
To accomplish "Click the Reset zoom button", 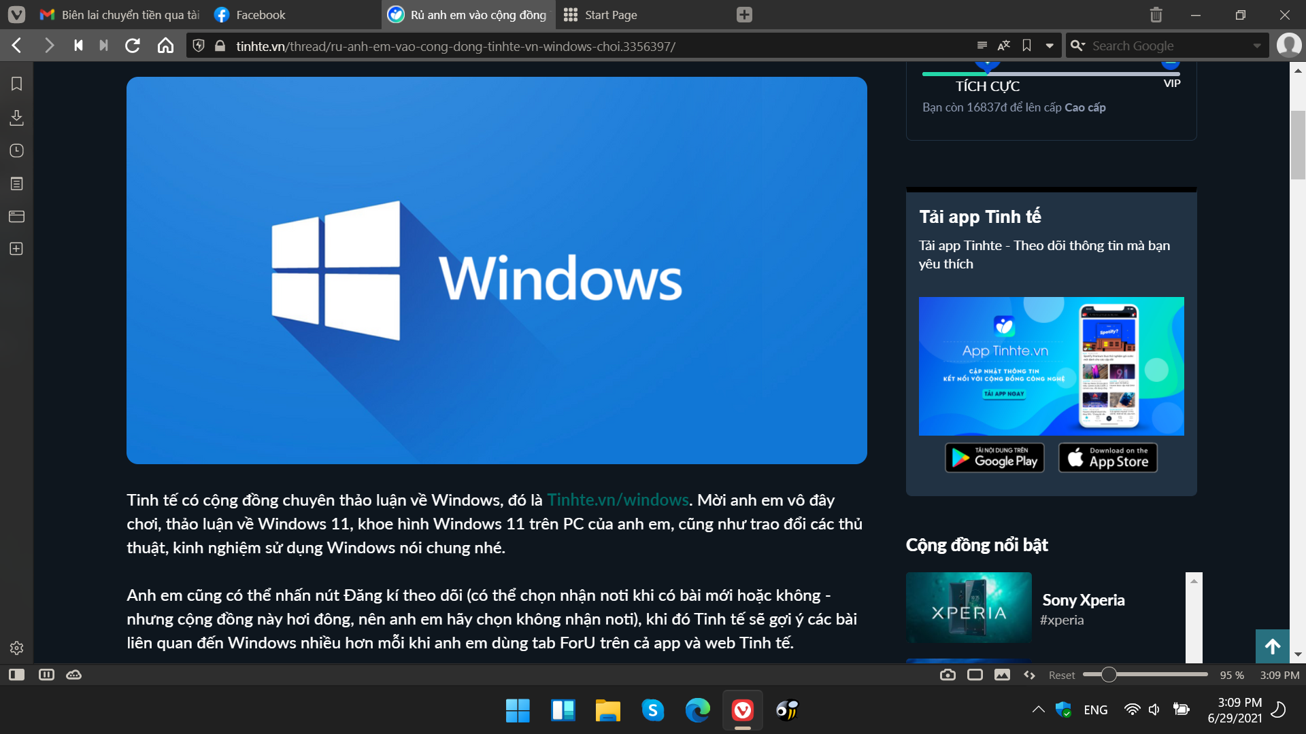I will (x=1061, y=675).
